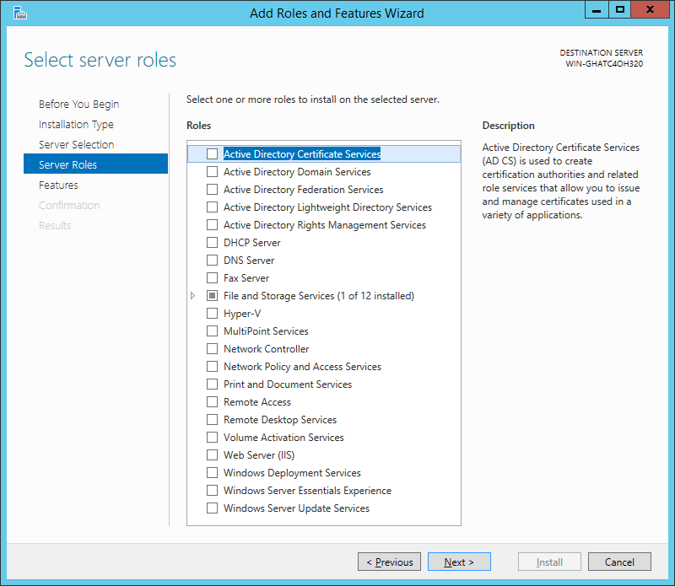This screenshot has height=586, width=675.
Task: Check Active Directory Domain Services role
Action: tap(213, 172)
